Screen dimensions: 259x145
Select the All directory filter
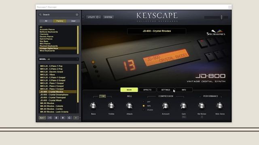(x=46, y=21)
